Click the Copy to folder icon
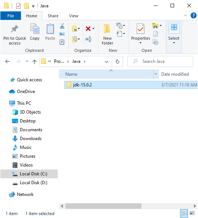 tap(75, 39)
